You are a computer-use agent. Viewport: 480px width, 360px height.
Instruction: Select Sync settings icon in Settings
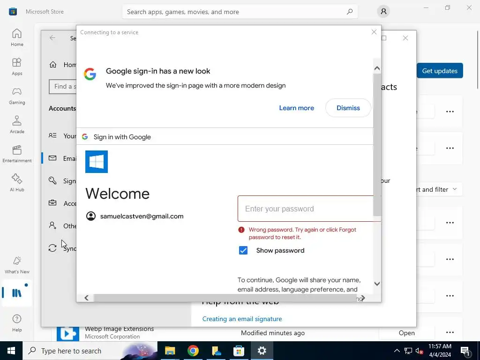[x=52, y=248]
